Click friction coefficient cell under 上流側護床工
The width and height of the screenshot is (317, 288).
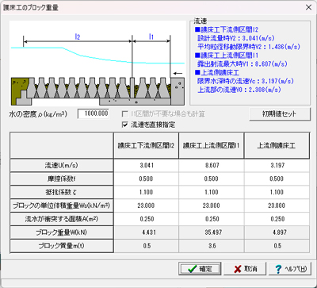[x=277, y=179]
